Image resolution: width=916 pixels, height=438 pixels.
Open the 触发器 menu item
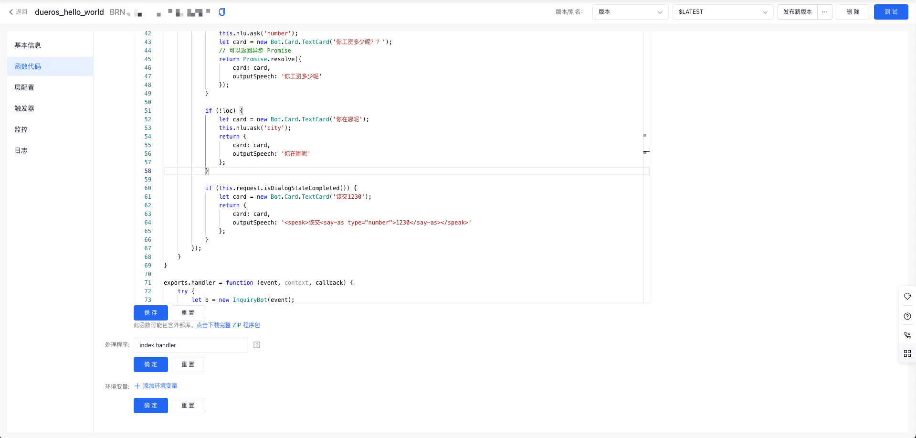(50, 108)
